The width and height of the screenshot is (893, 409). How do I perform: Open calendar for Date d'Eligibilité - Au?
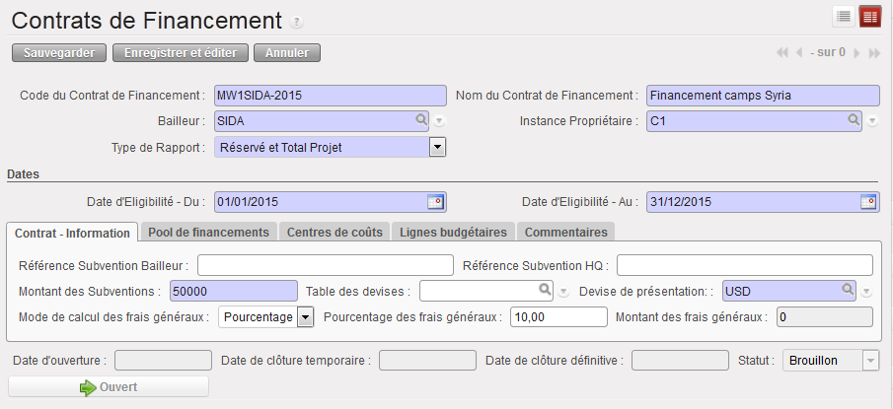[x=868, y=201]
